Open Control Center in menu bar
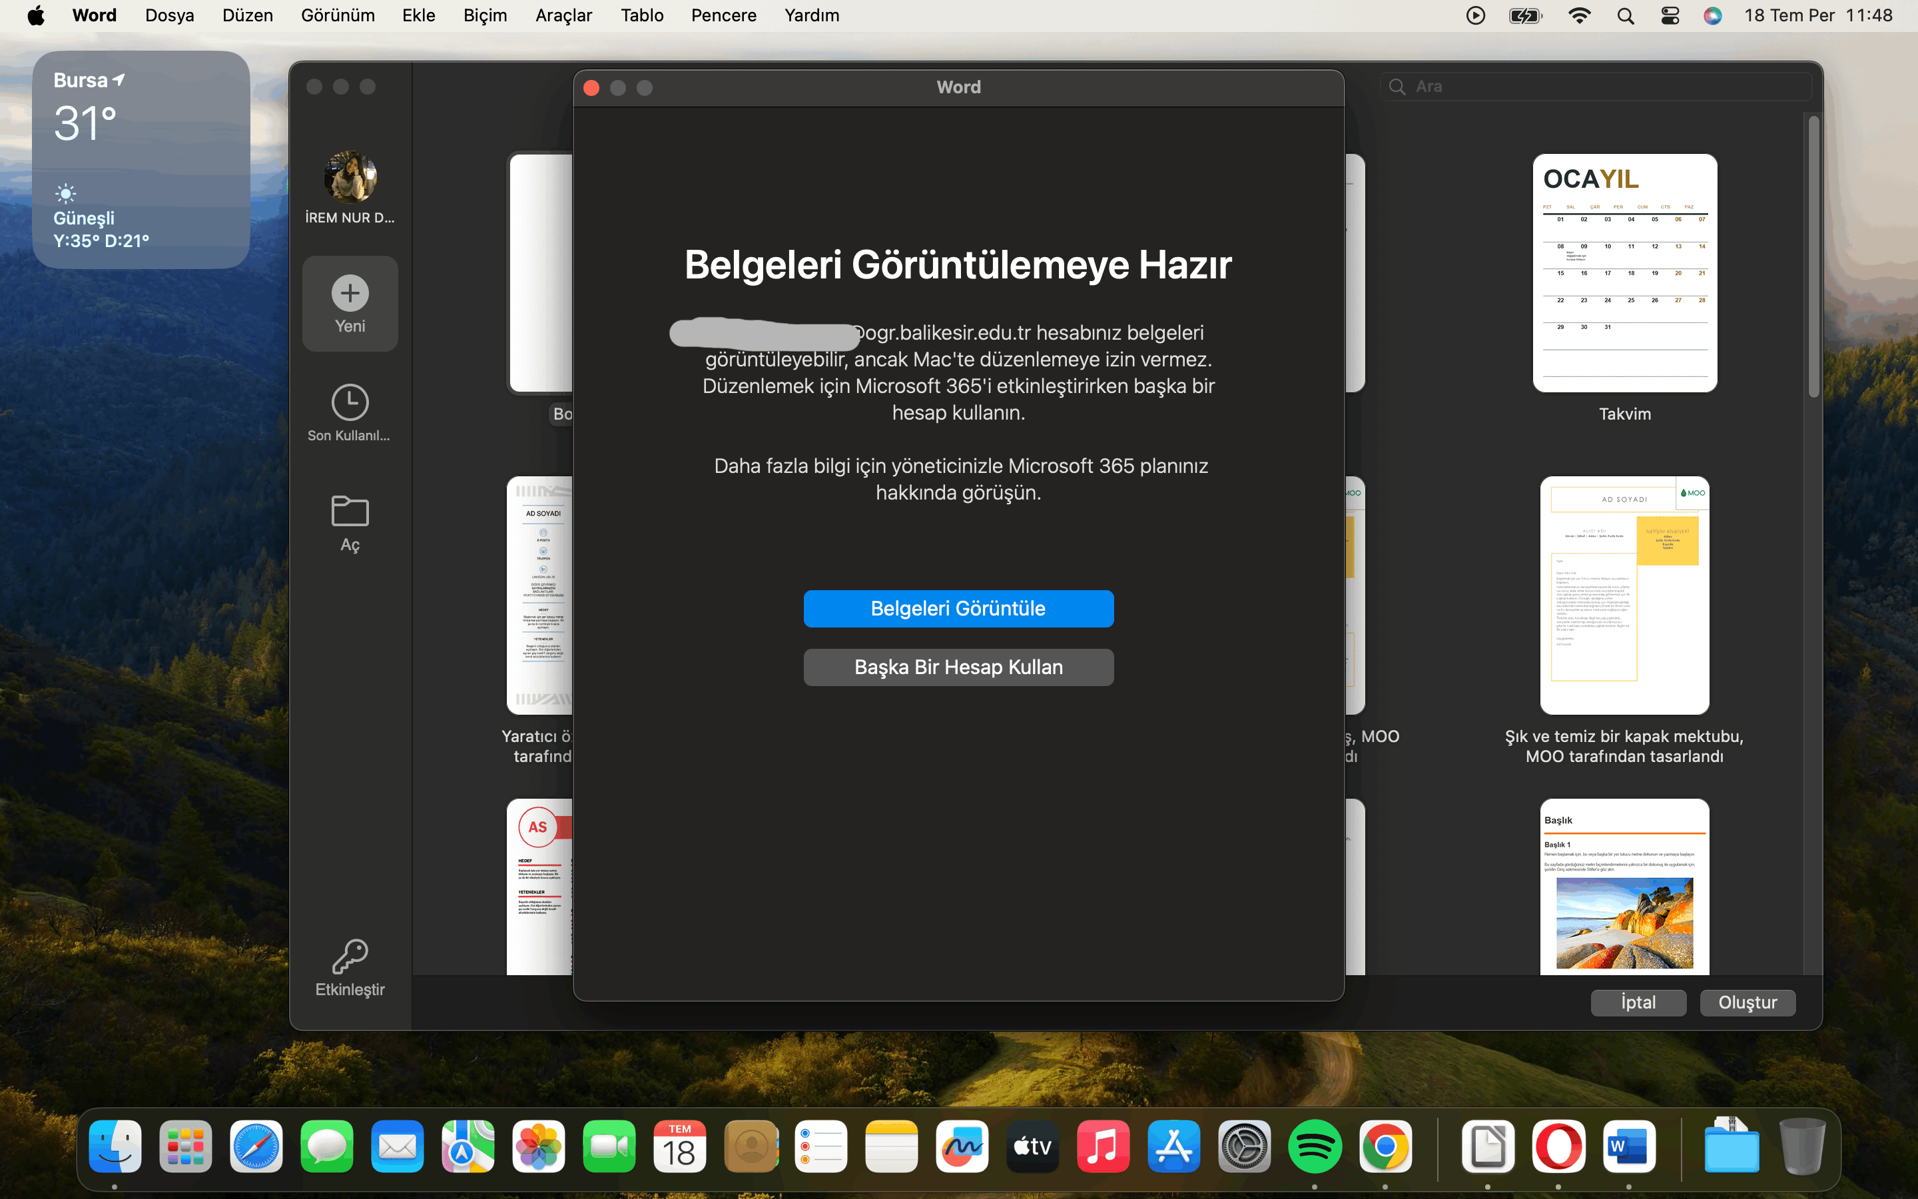The width and height of the screenshot is (1918, 1199). [x=1670, y=16]
